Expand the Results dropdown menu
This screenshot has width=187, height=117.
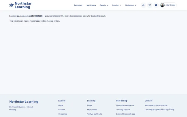104,5
